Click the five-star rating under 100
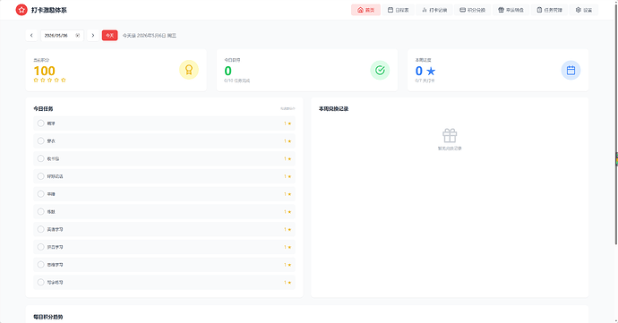 [x=49, y=80]
